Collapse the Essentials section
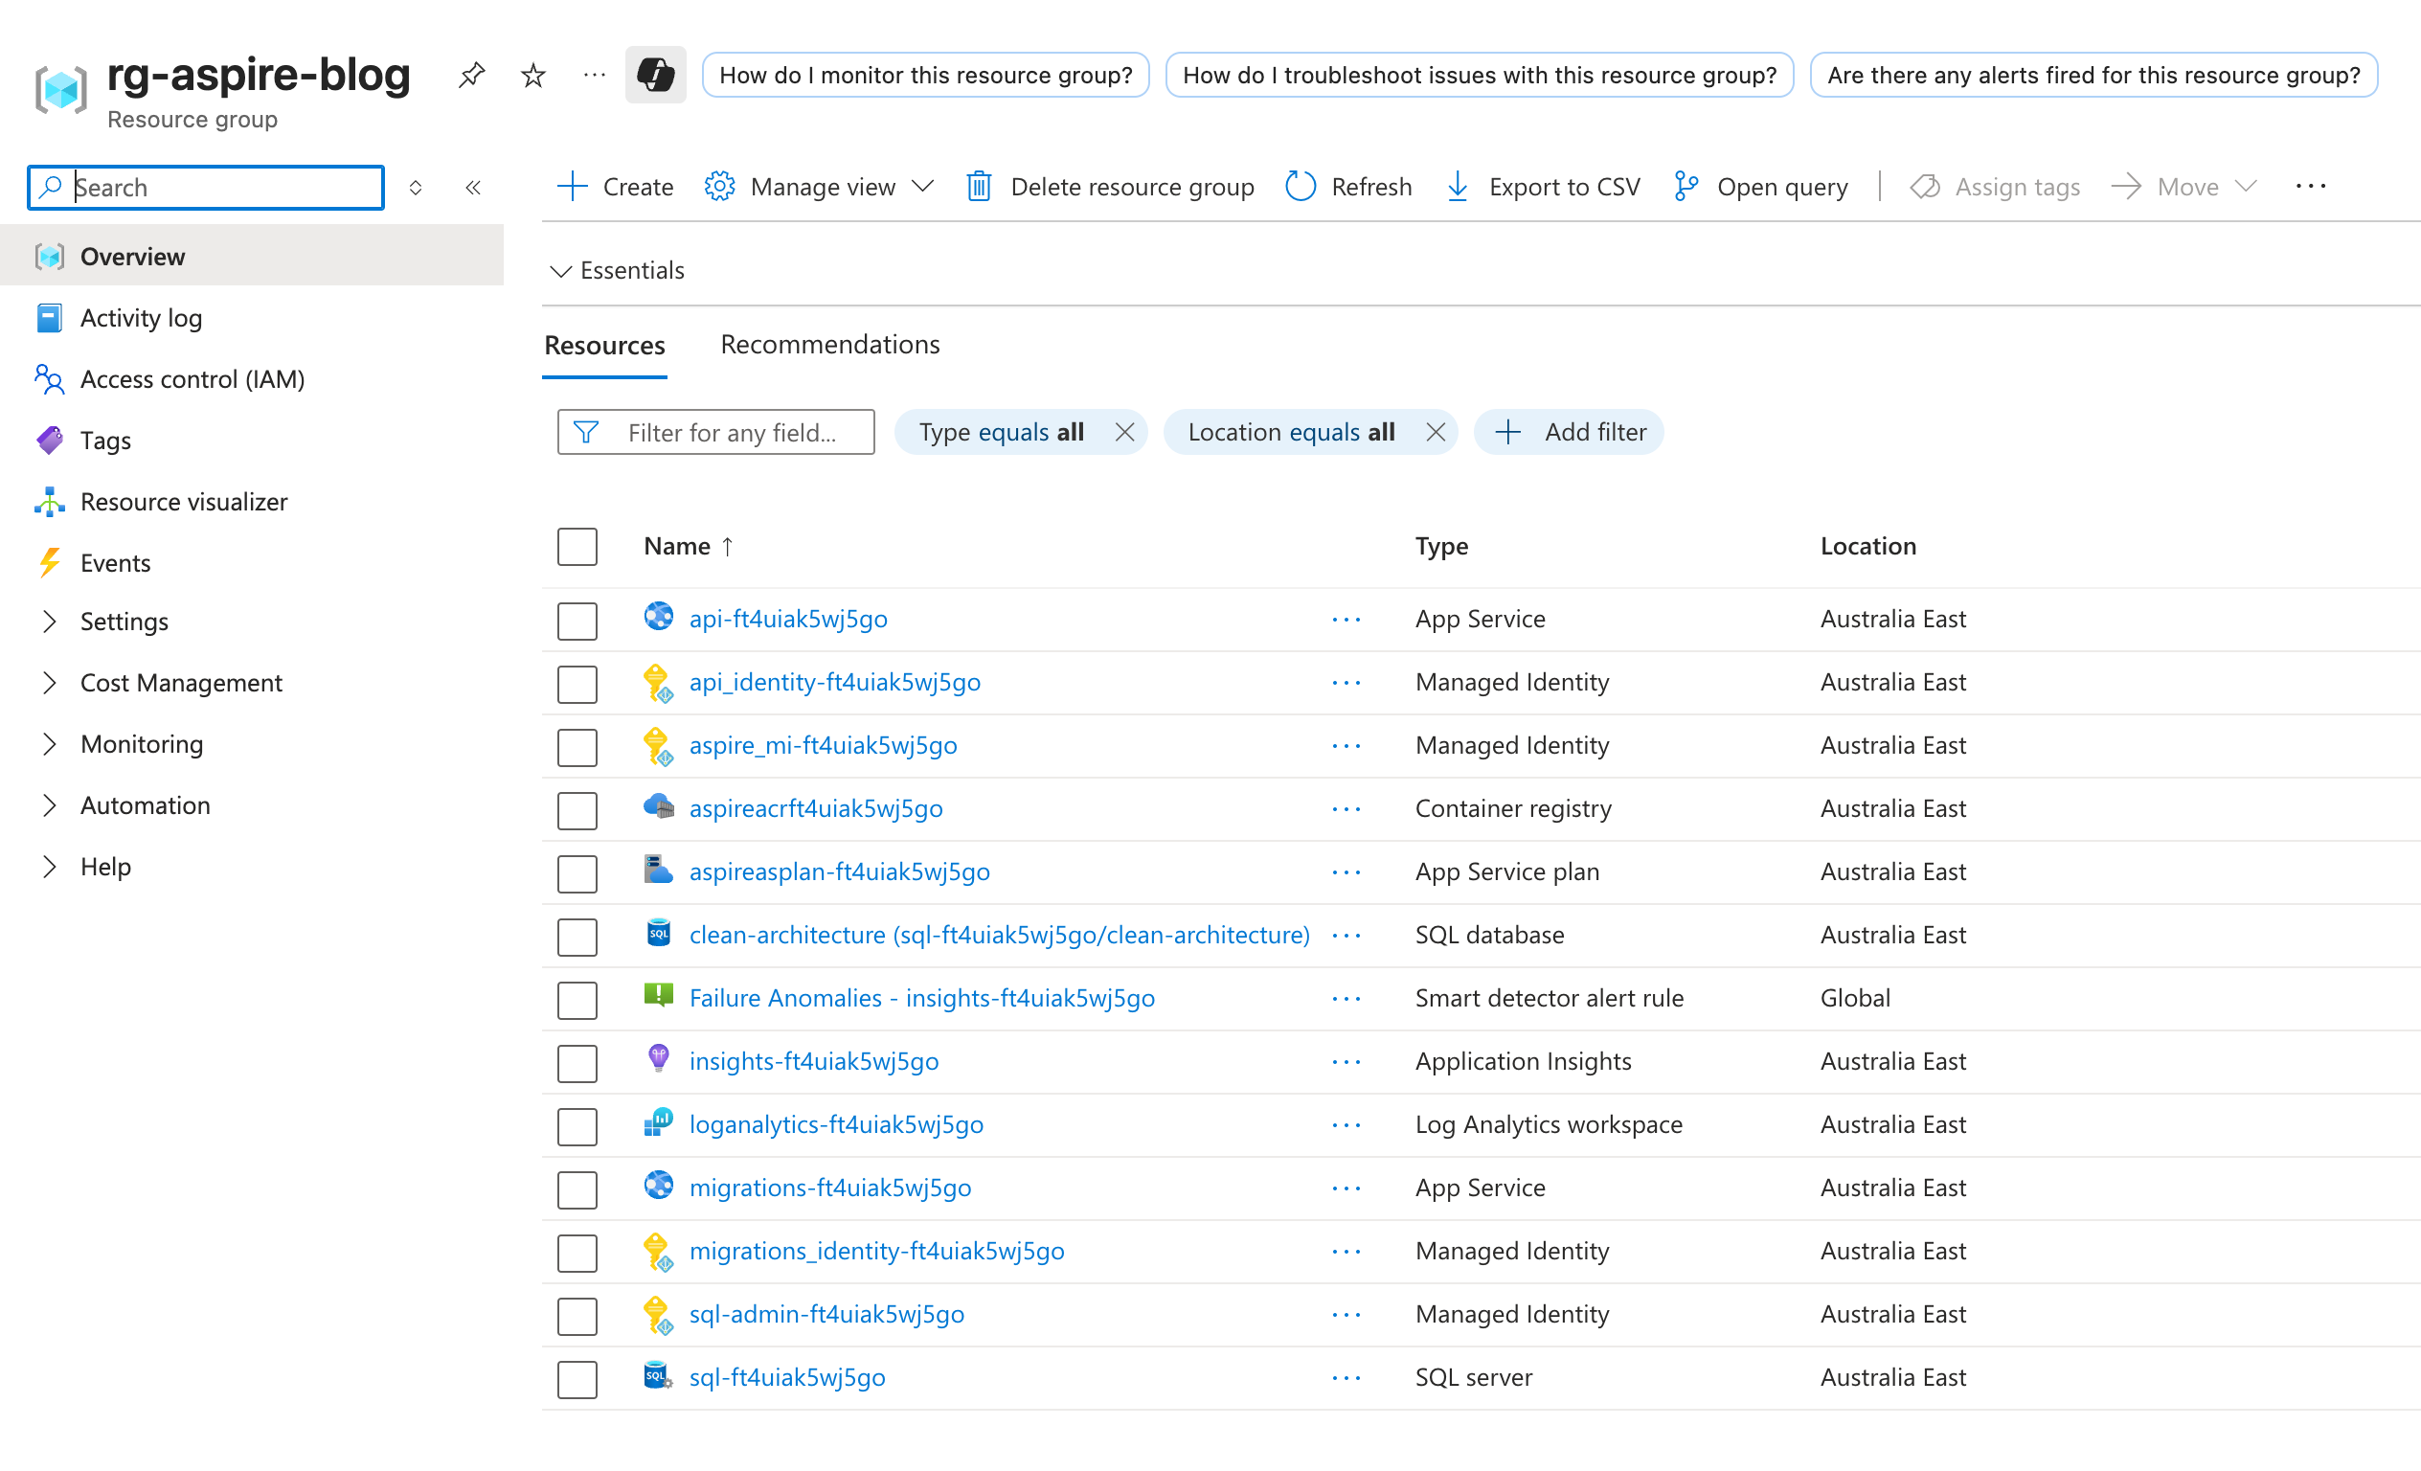The height and width of the screenshot is (1471, 2421). click(x=617, y=270)
